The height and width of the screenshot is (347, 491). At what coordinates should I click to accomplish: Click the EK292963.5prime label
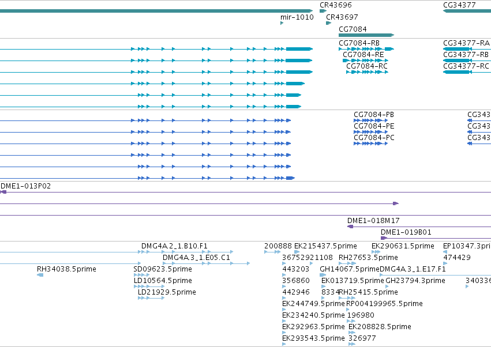(313, 327)
